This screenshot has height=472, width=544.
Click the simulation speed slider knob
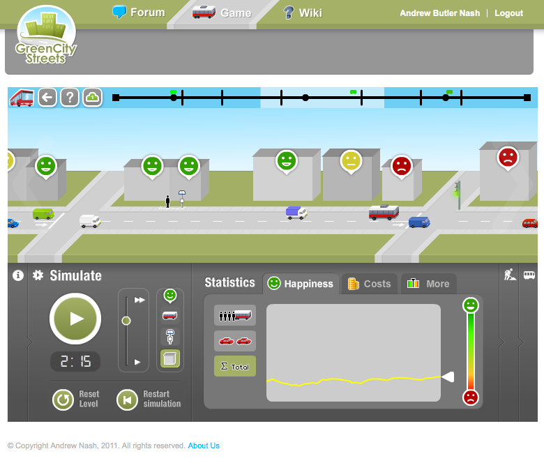pyautogui.click(x=126, y=321)
